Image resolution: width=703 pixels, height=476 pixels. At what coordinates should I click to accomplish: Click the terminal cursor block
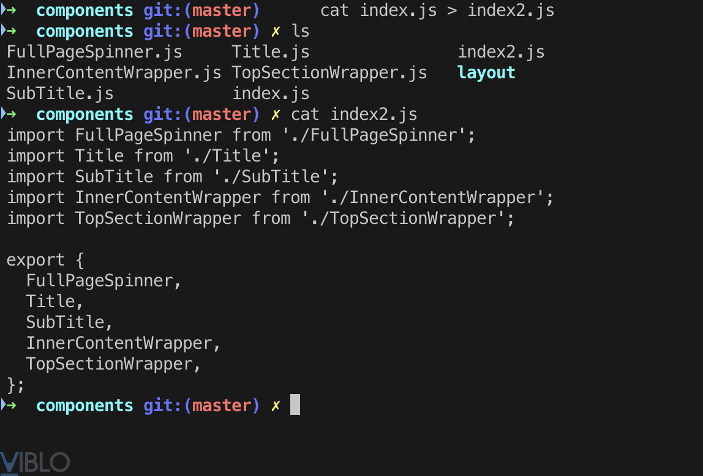(295, 405)
